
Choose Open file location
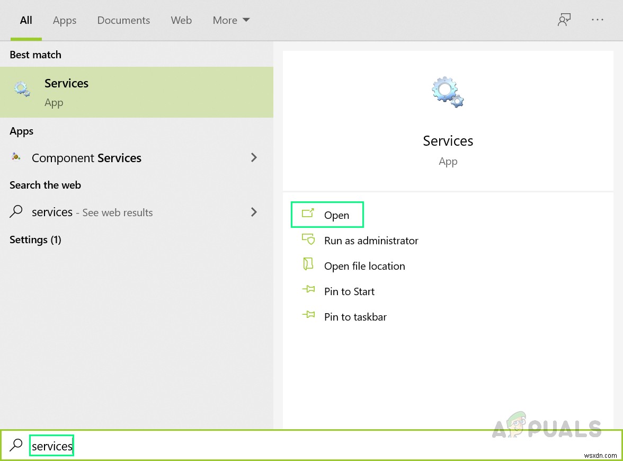(364, 266)
